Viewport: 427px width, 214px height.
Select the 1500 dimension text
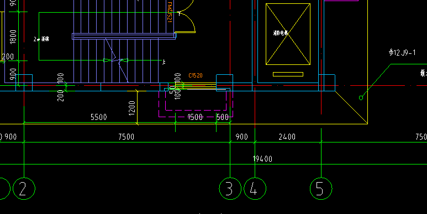click(195, 117)
